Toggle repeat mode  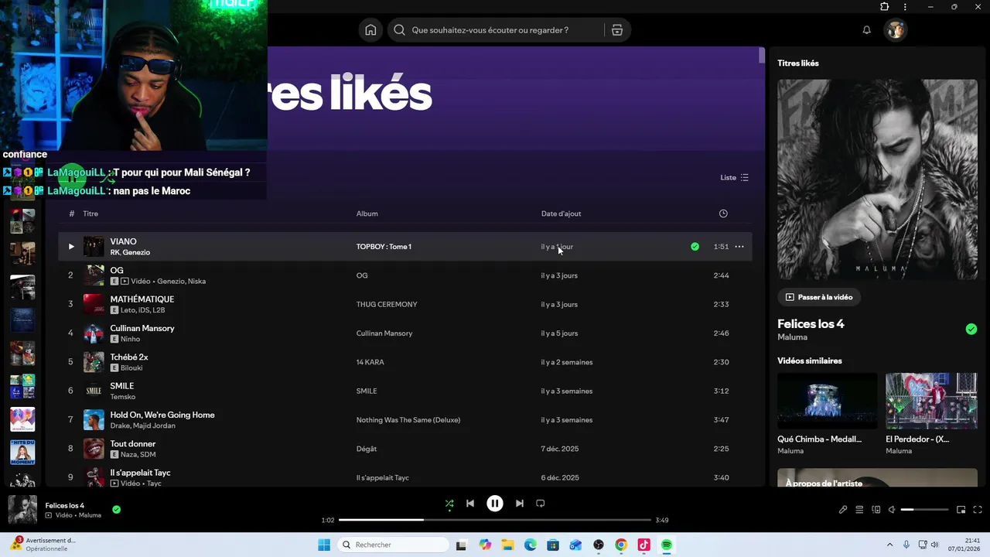541,504
